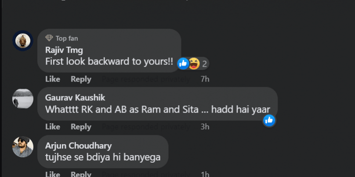Screen dimensions: 355x177
Task: Like Rajiv Tmg's comment
Action: click(x=53, y=79)
